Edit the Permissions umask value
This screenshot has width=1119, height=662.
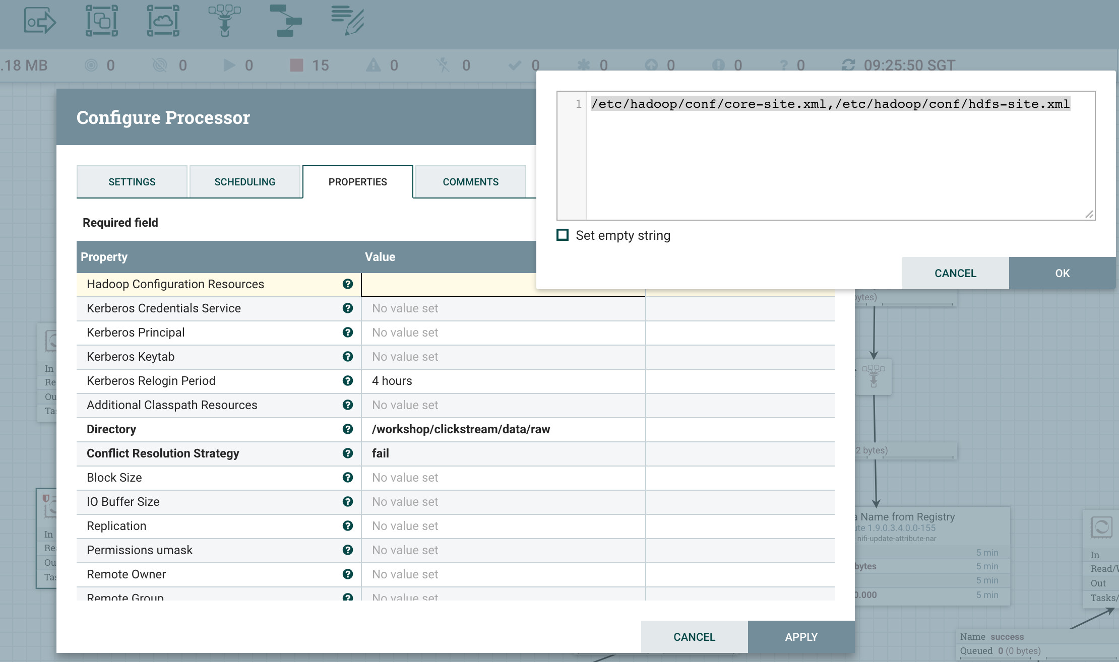coord(504,550)
